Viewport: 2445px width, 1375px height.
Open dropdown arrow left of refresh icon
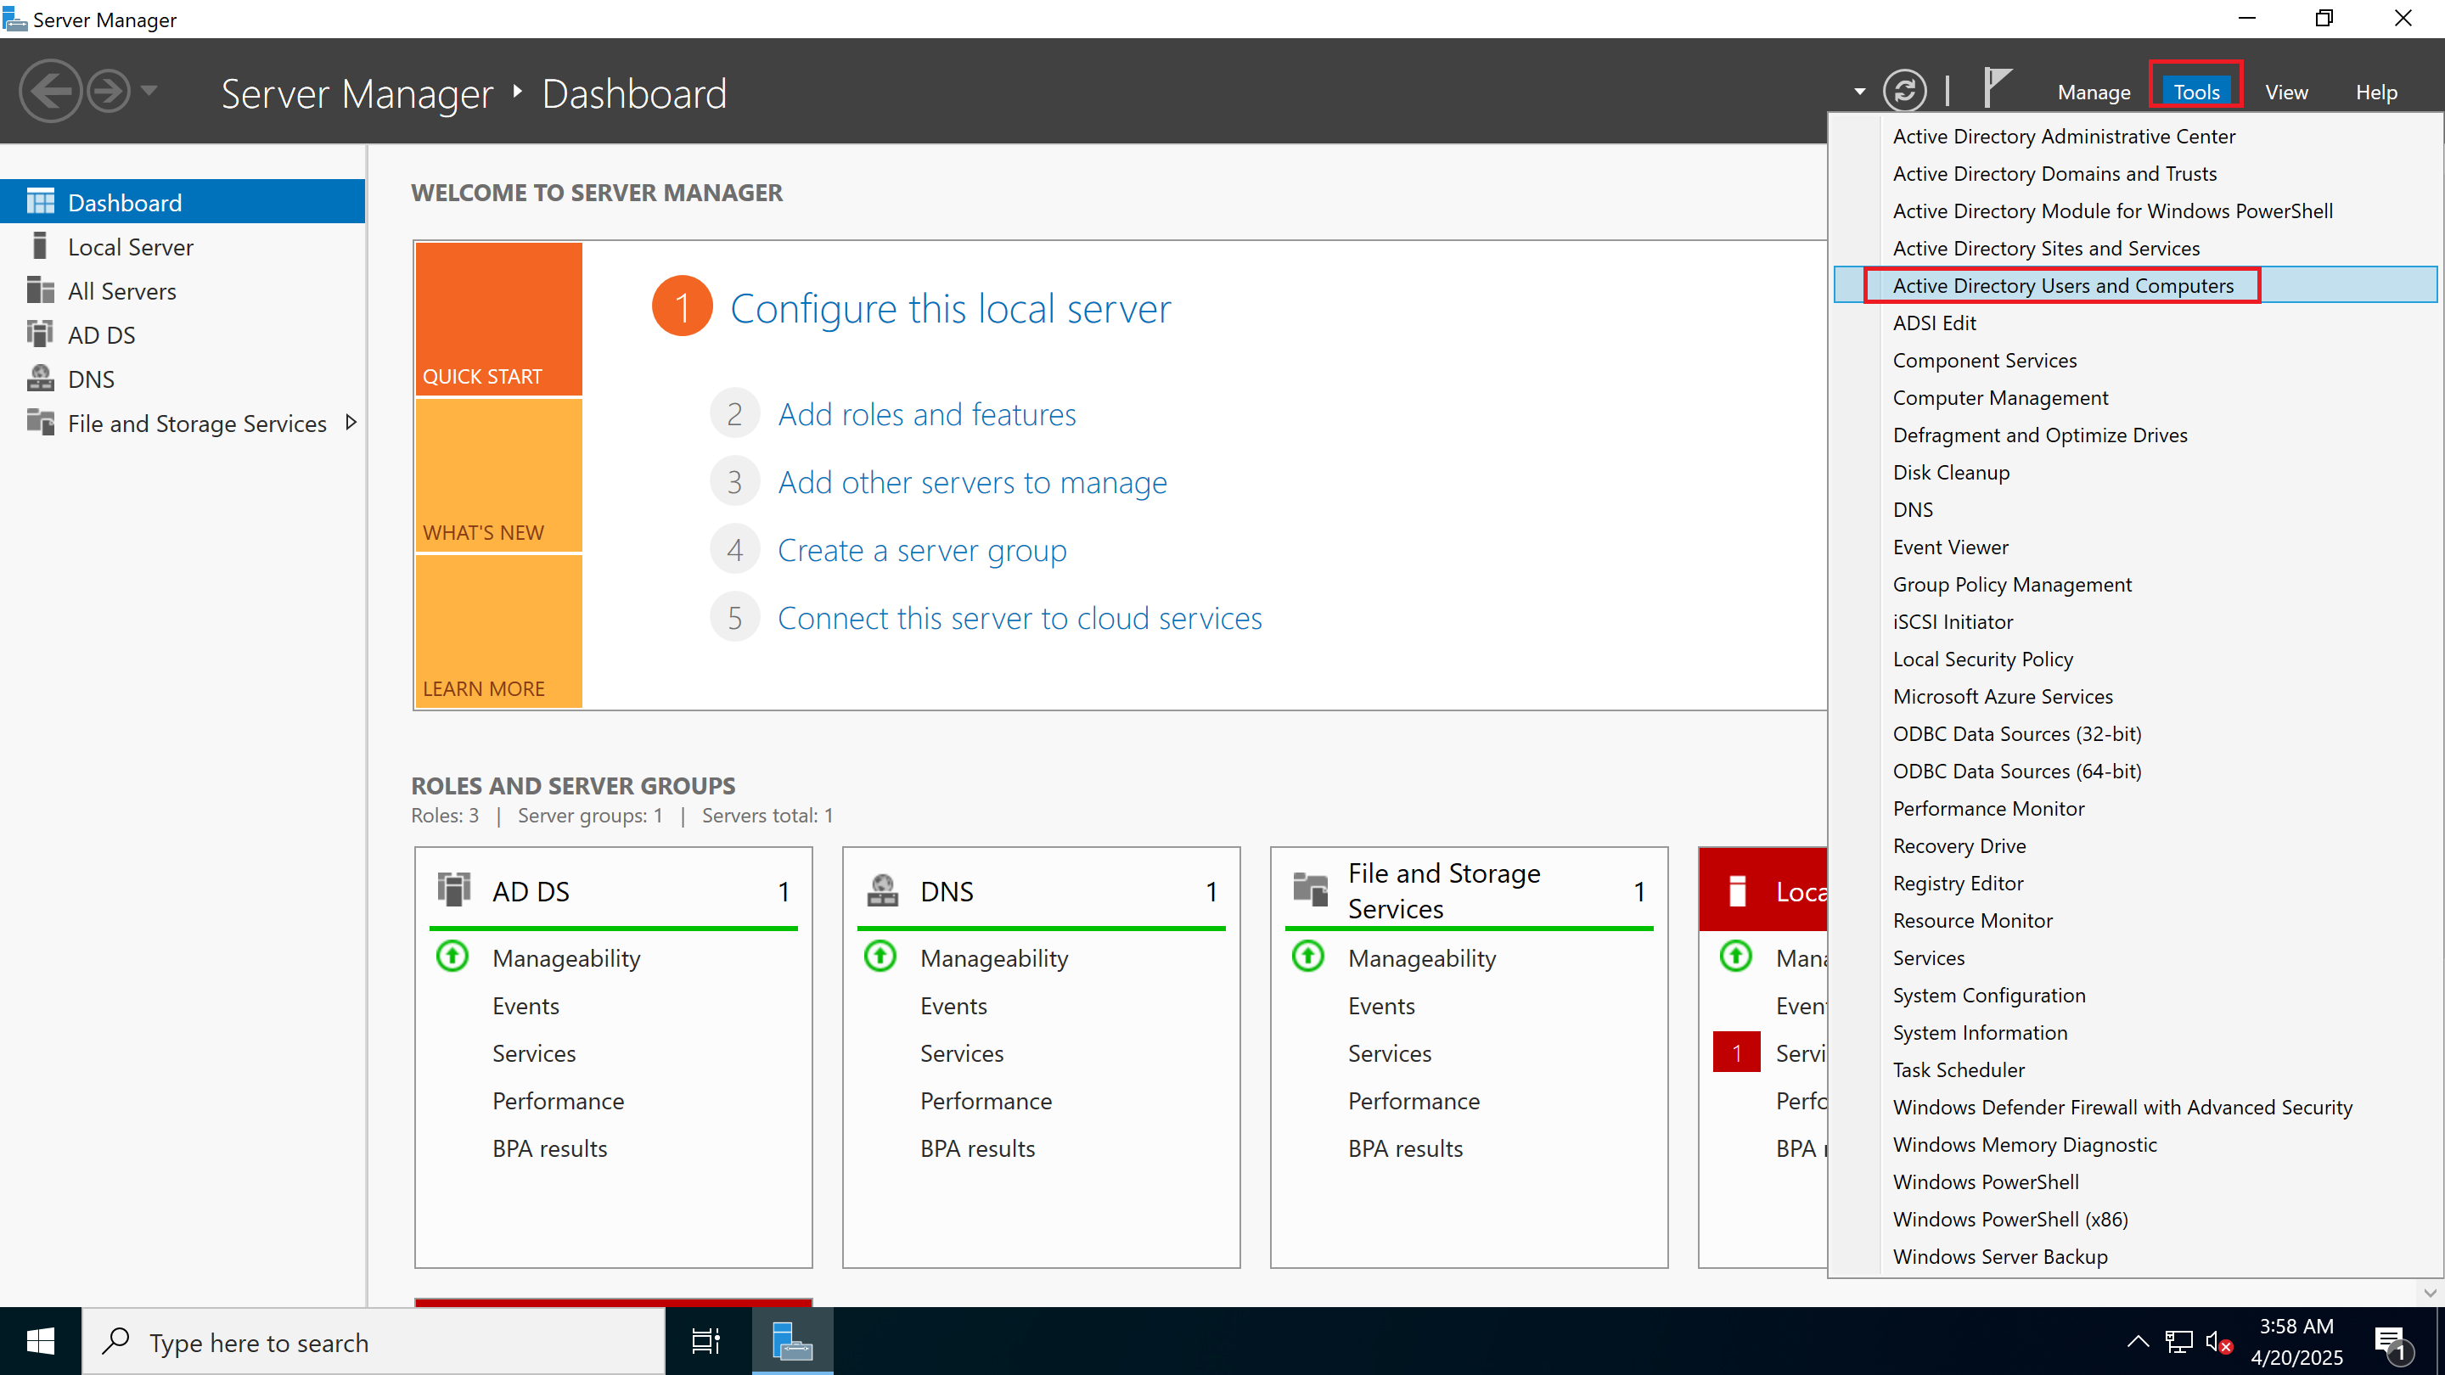1859,92
